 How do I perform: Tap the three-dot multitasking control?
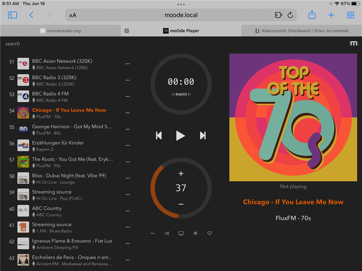(181, 5)
